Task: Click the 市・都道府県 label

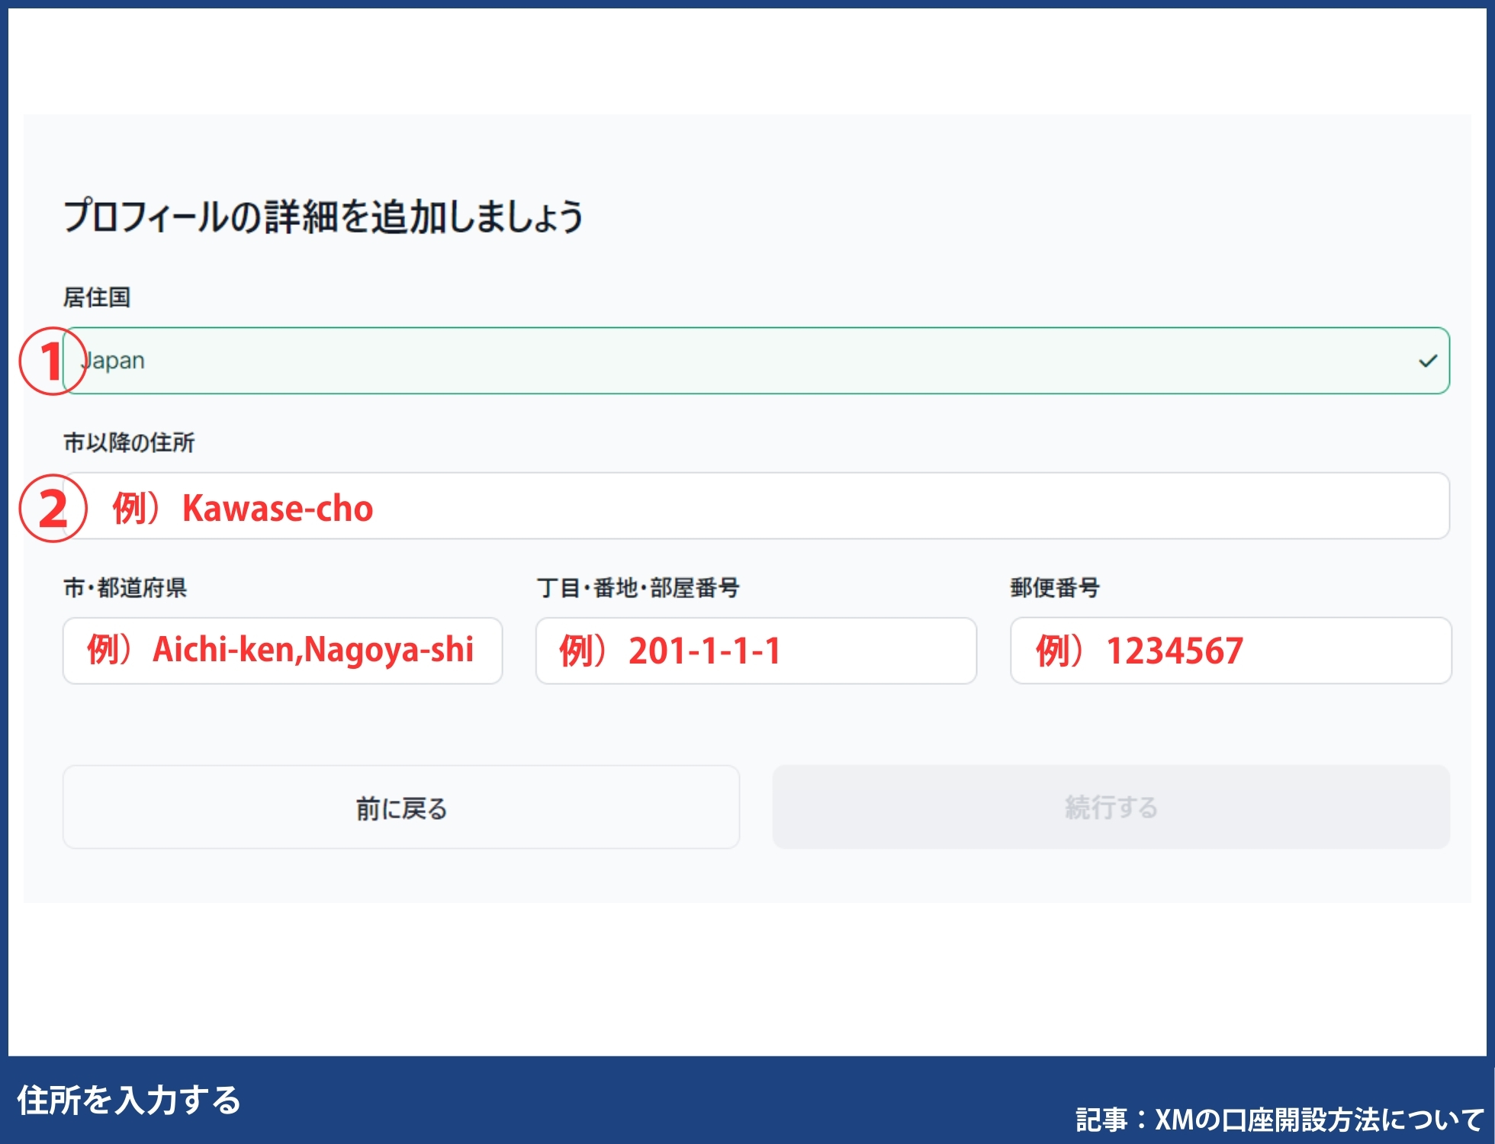Action: coord(125,588)
